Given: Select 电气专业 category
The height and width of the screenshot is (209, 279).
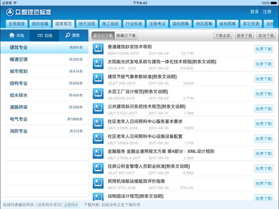Looking at the screenshot, I should 44,119.
